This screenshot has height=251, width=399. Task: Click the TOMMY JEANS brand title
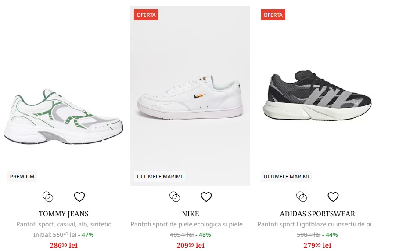pos(64,214)
